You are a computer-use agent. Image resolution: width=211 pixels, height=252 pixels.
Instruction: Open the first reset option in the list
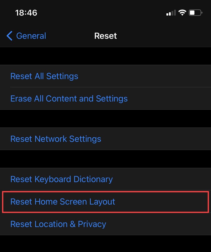tap(44, 76)
